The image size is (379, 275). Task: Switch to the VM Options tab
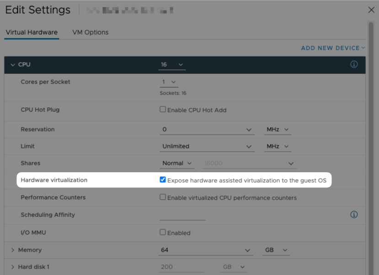(x=91, y=32)
